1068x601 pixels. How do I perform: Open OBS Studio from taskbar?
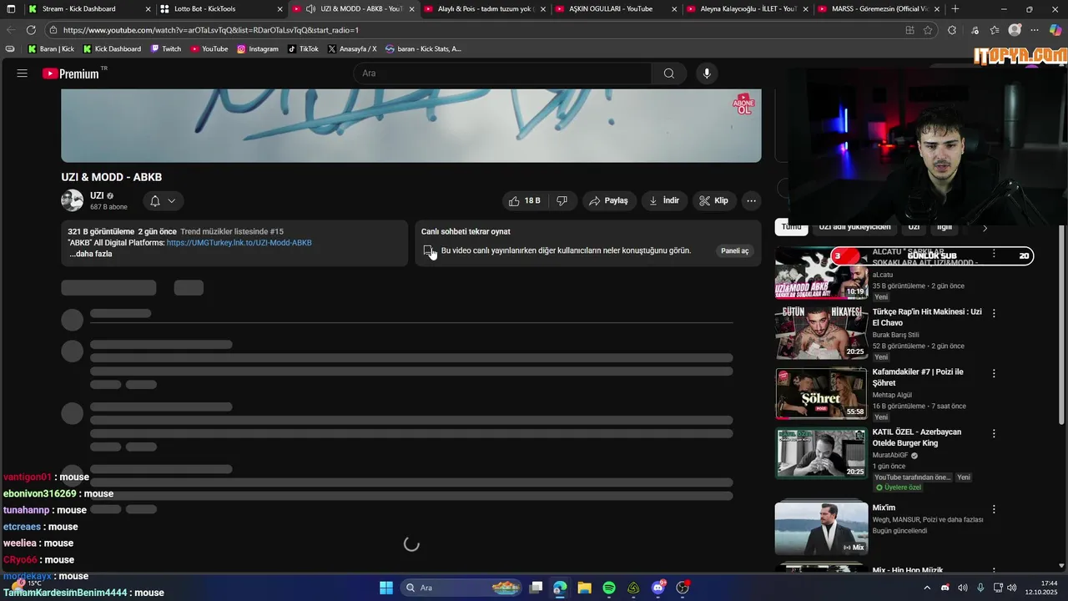683,588
